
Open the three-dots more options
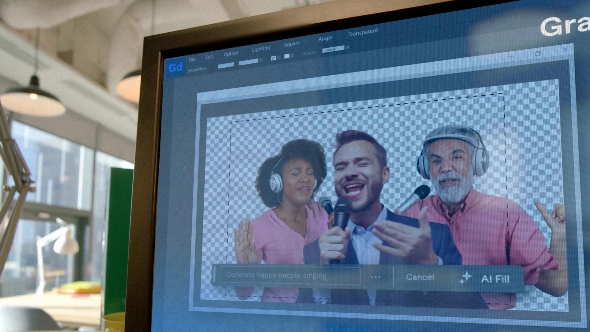coord(376,277)
